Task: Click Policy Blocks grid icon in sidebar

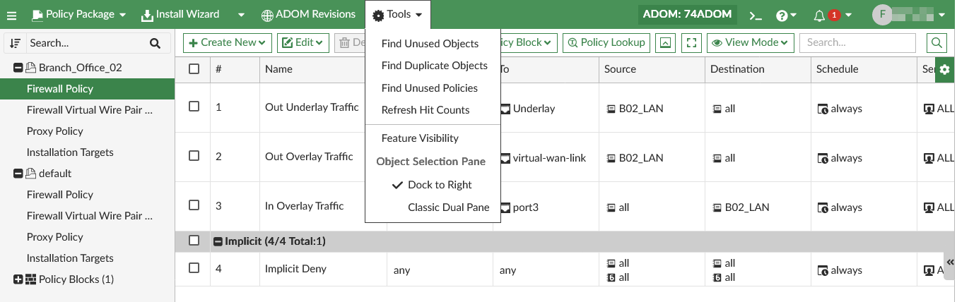Action: point(30,279)
